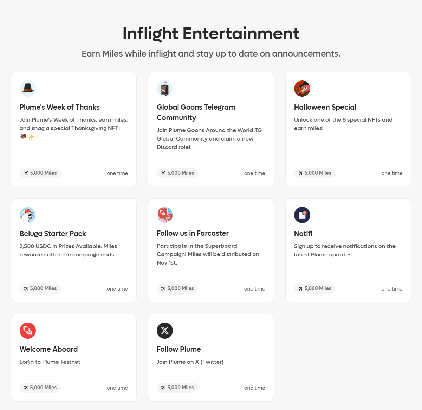Image resolution: width=422 pixels, height=410 pixels.
Task: Click the Halloween Special bird avatar icon
Action: point(302,89)
